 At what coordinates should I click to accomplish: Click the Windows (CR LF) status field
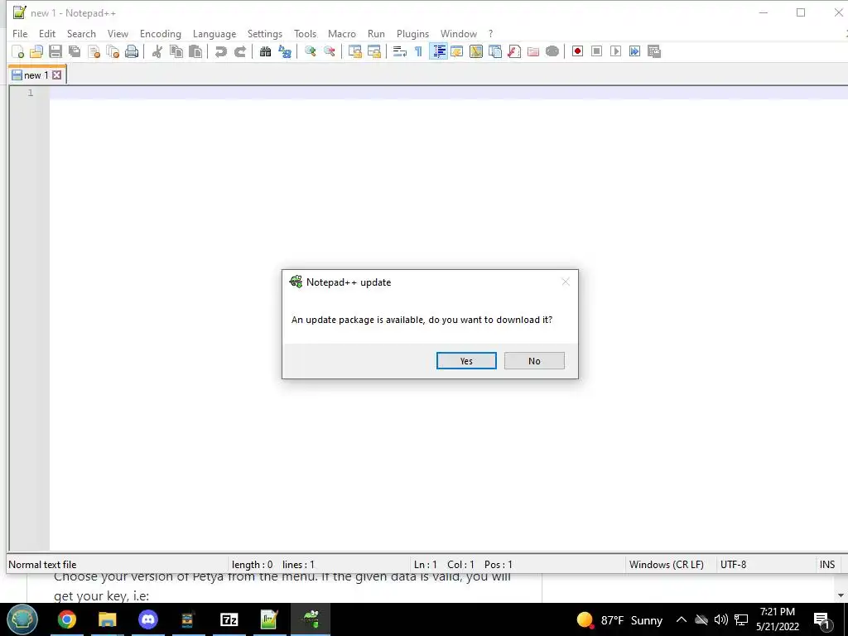point(667,564)
